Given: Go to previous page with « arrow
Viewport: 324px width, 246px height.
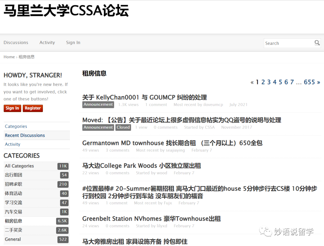Looking at the screenshot, I should [252, 82].
